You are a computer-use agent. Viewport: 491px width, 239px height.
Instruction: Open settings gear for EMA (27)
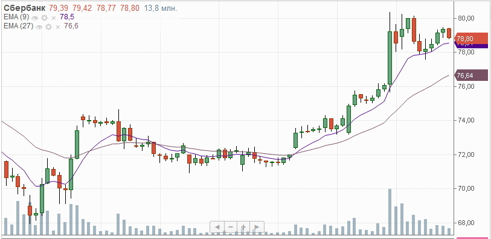click(48, 27)
